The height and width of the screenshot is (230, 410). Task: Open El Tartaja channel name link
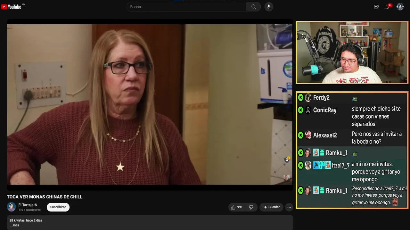coord(26,205)
